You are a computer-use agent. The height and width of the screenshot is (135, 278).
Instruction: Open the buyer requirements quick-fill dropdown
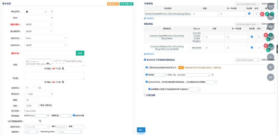click(x=247, y=60)
